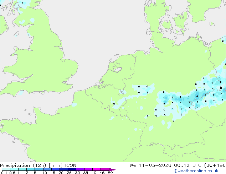Image resolution: width=226 pixels, height=174 pixels.
Task: Click the 40 mm magenta legend box
Action: tap(97, 169)
